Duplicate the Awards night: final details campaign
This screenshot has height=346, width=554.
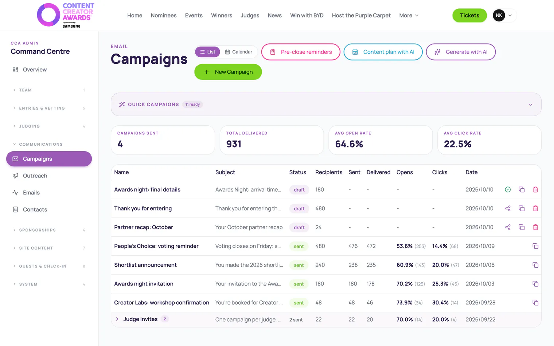(522, 189)
